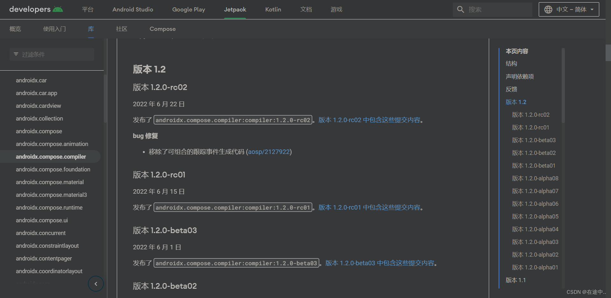Open the 平台 top menu

coord(88,10)
